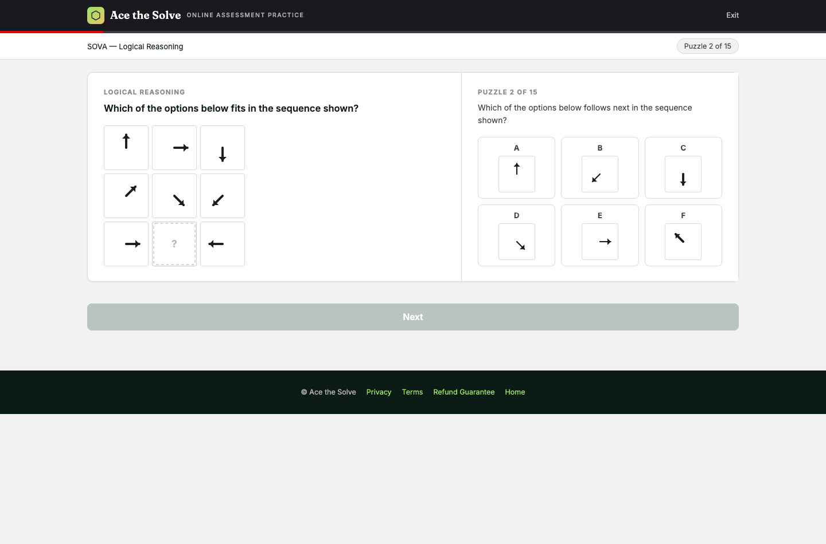826x544 pixels.
Task: Open the Refund Guarantee footer link
Action: point(464,392)
